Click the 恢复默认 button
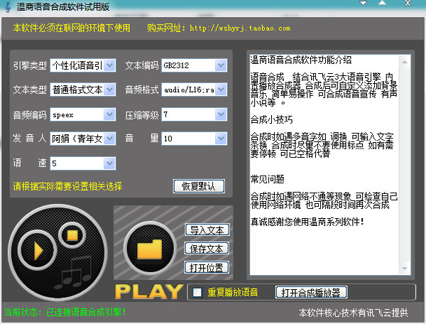This screenshot has width=426, height=324. click(199, 186)
